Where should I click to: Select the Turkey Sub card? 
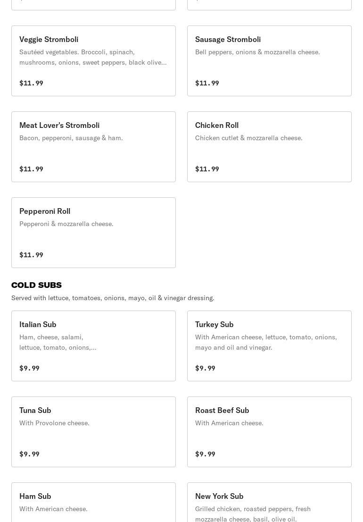click(269, 346)
